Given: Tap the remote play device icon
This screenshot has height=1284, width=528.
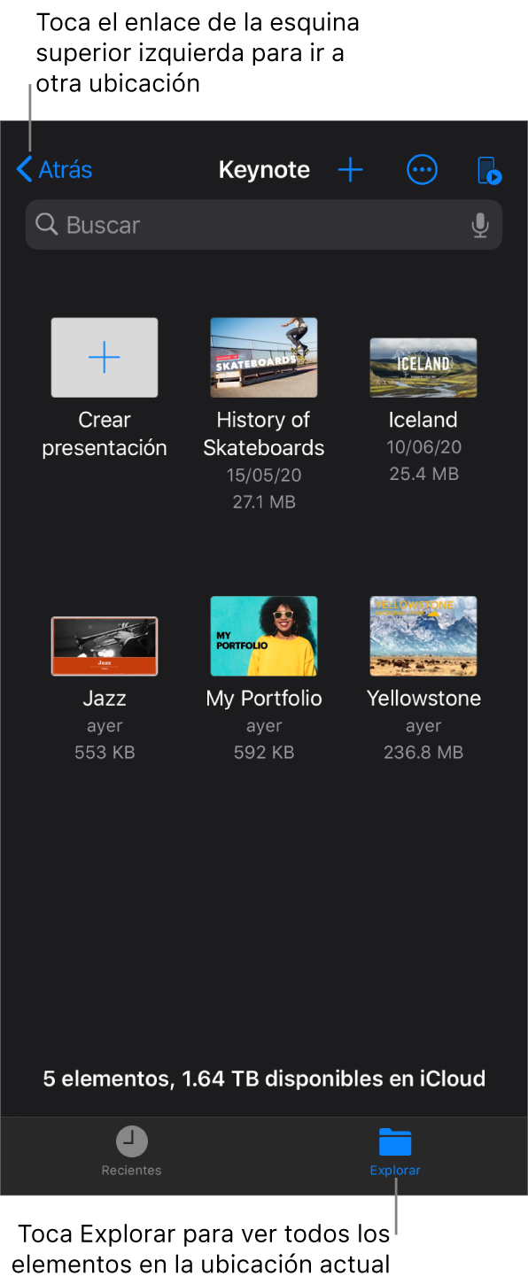Looking at the screenshot, I should [x=489, y=170].
